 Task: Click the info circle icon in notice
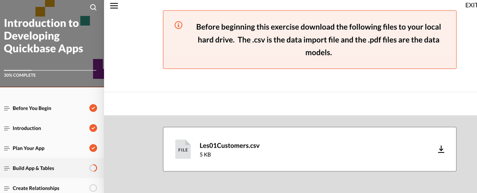[x=179, y=25]
